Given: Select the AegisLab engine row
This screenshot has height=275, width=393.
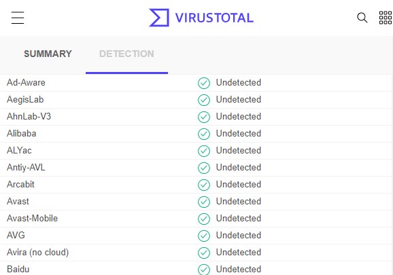Looking at the screenshot, I should click(196, 100).
